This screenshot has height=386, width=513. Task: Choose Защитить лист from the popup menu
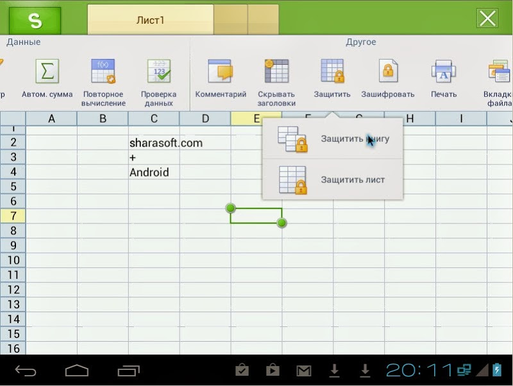(333, 180)
